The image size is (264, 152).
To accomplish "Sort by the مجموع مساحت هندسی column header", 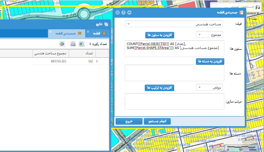I will tap(51, 54).
